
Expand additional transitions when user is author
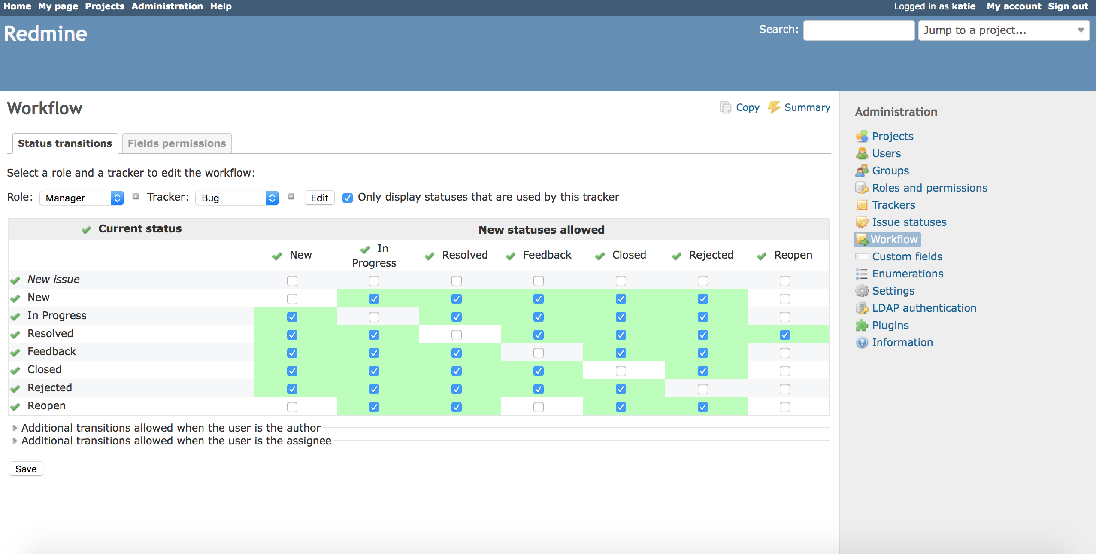(170, 428)
